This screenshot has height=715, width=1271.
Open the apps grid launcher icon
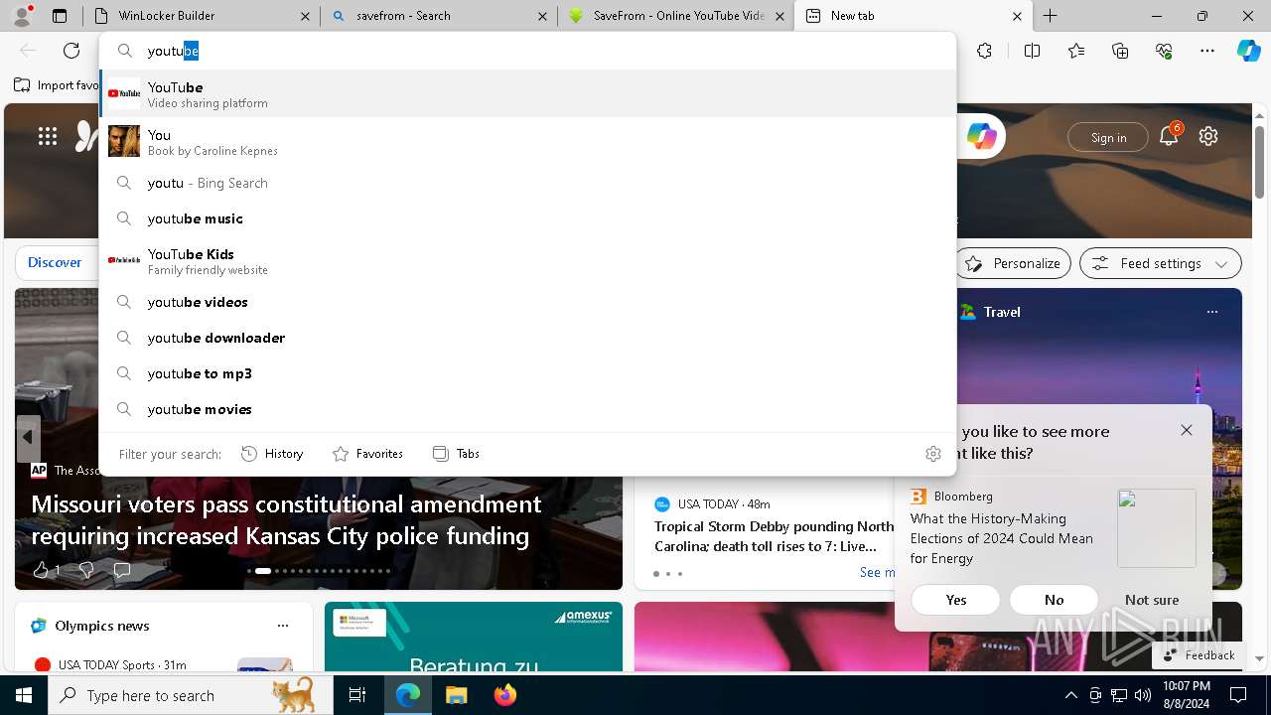tap(48, 136)
